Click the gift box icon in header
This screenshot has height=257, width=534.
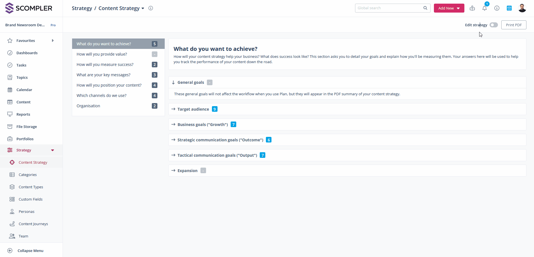click(x=472, y=8)
